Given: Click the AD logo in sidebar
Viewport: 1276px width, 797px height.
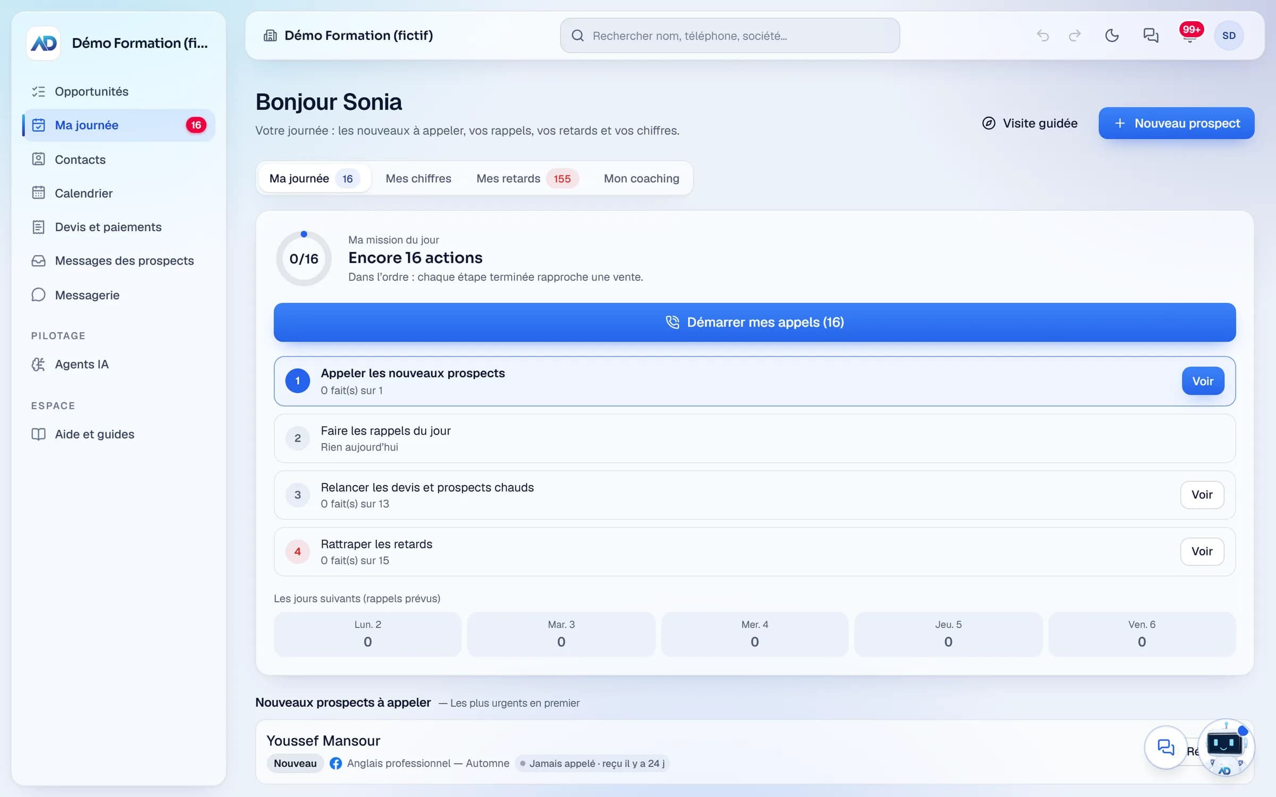Looking at the screenshot, I should point(44,43).
